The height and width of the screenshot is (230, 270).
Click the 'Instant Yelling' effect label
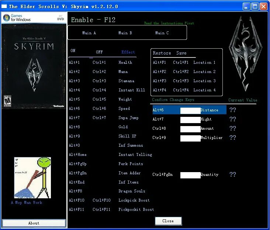[x=135, y=155]
